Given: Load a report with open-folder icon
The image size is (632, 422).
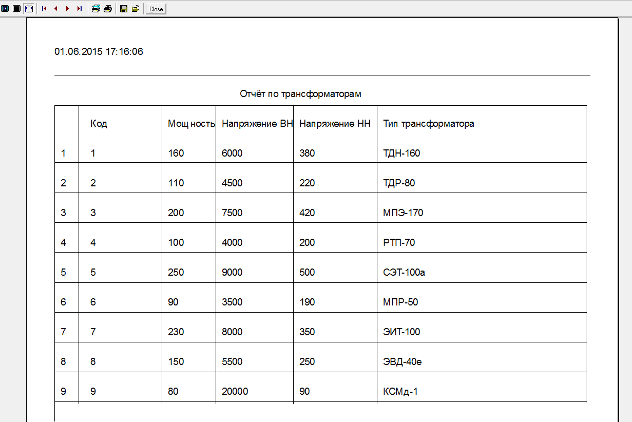Looking at the screenshot, I should [x=136, y=9].
